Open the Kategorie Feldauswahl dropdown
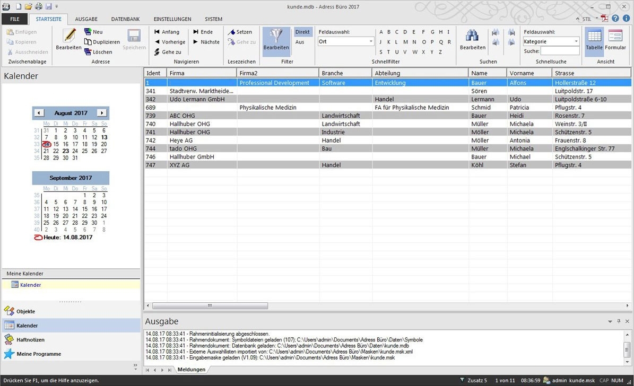 (x=576, y=41)
